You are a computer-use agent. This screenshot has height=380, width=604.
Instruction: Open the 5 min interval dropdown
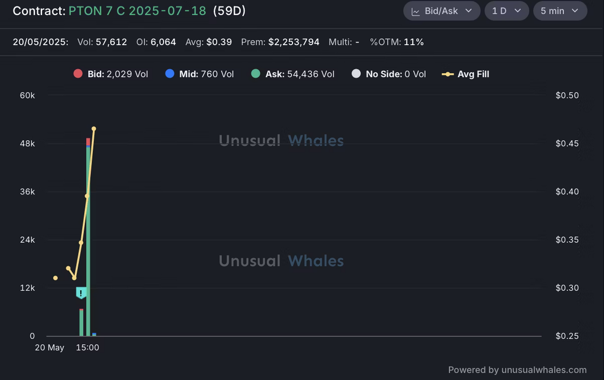point(560,11)
